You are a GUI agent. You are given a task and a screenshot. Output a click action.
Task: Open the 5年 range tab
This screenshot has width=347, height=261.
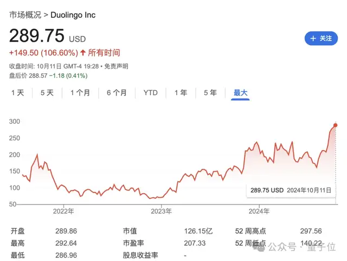[210, 93]
